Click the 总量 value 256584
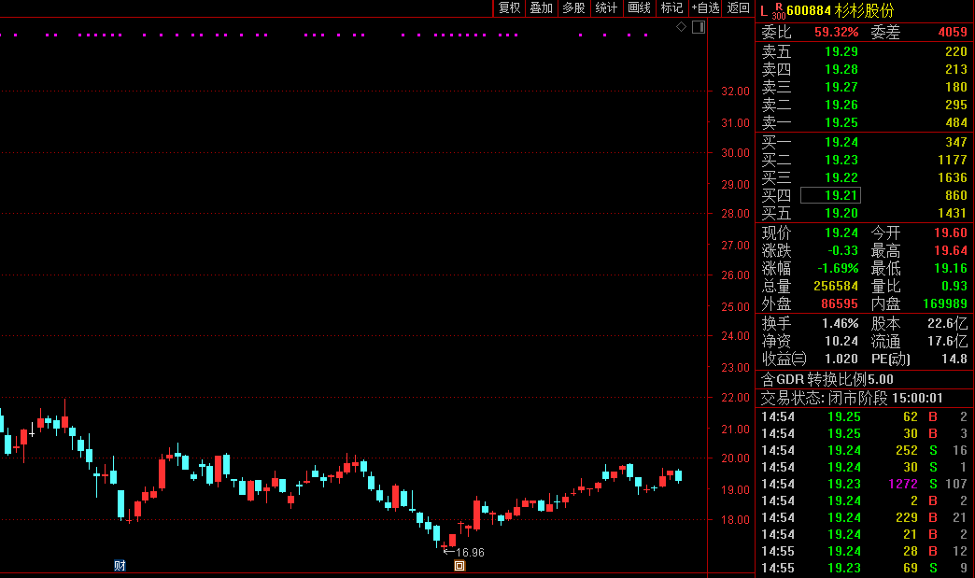 pyautogui.click(x=836, y=286)
